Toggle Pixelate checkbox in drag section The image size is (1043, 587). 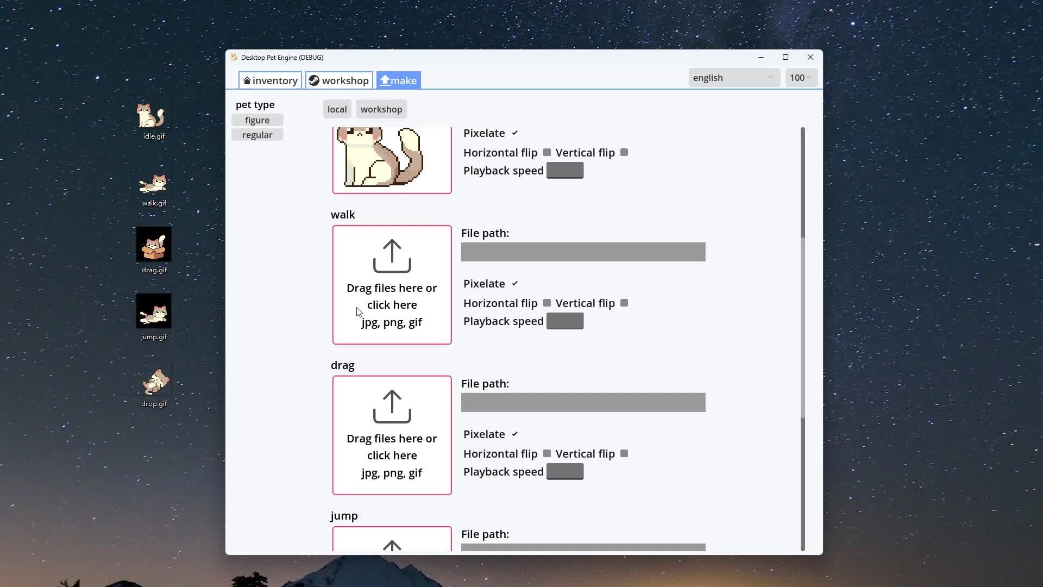click(515, 434)
